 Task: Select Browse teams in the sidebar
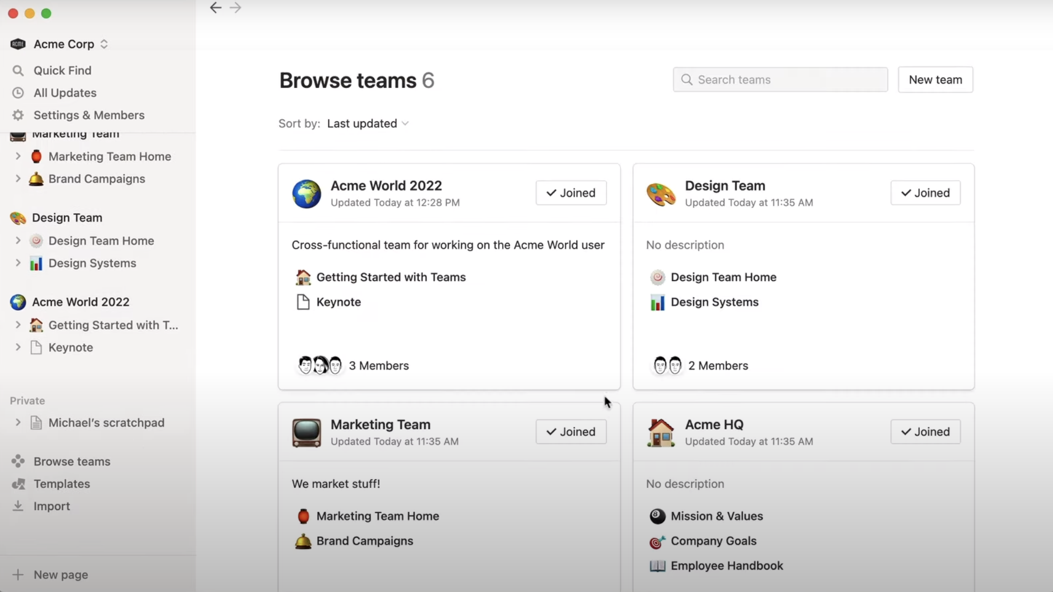72,462
